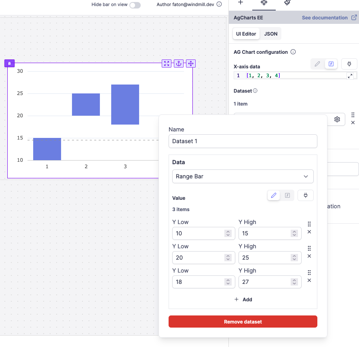
Task: Delete the Y Low 10 value row
Action: tap(309, 232)
